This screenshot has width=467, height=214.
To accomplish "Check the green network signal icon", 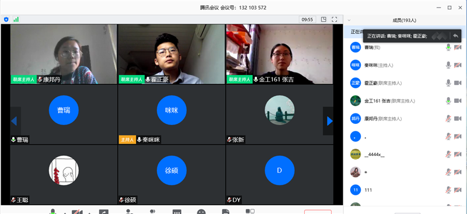I will [16, 20].
